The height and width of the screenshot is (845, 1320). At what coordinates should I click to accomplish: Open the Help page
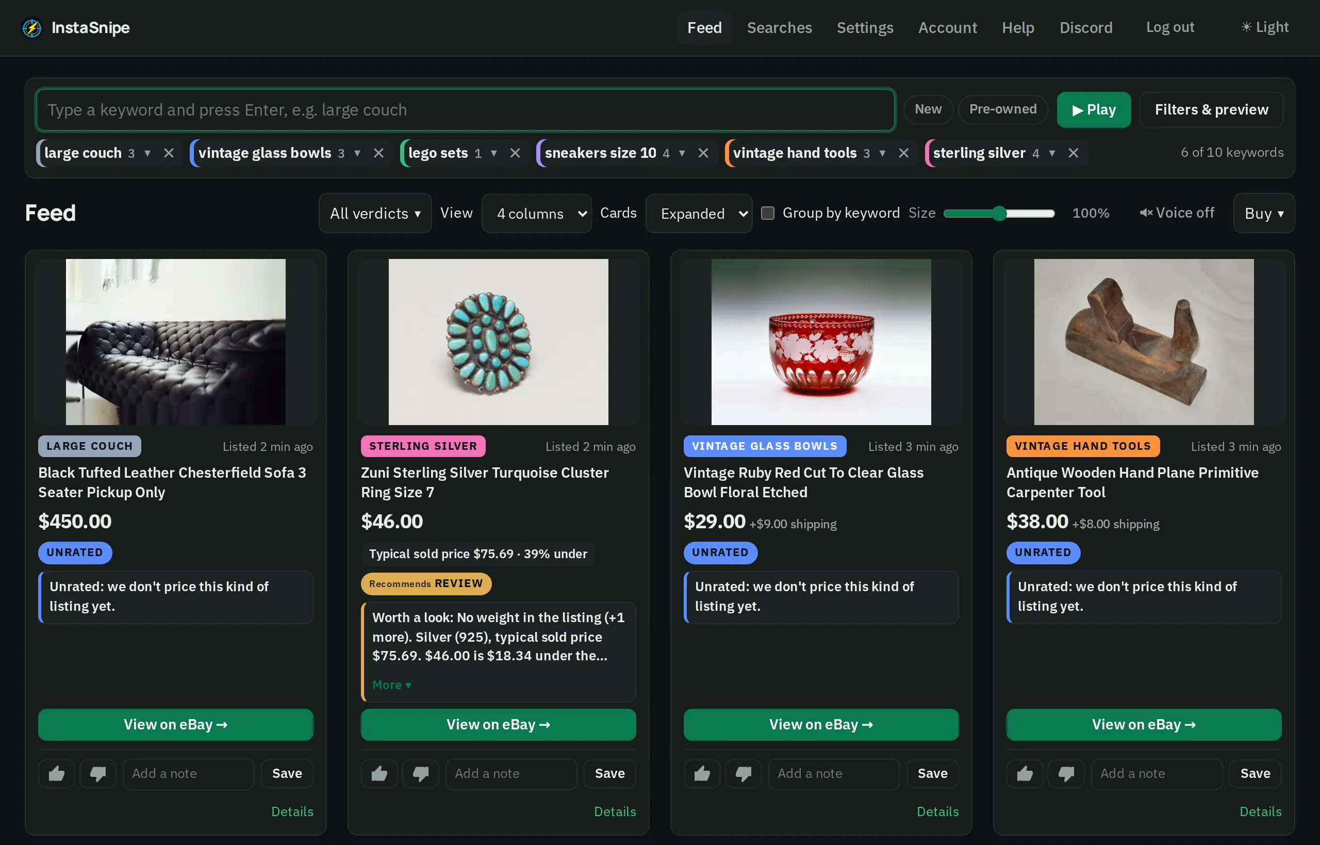click(x=1018, y=27)
